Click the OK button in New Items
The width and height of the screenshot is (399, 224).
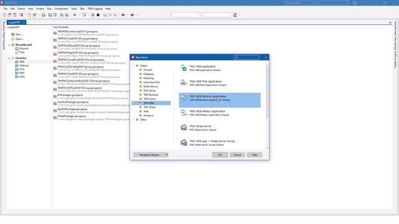pyautogui.click(x=220, y=155)
